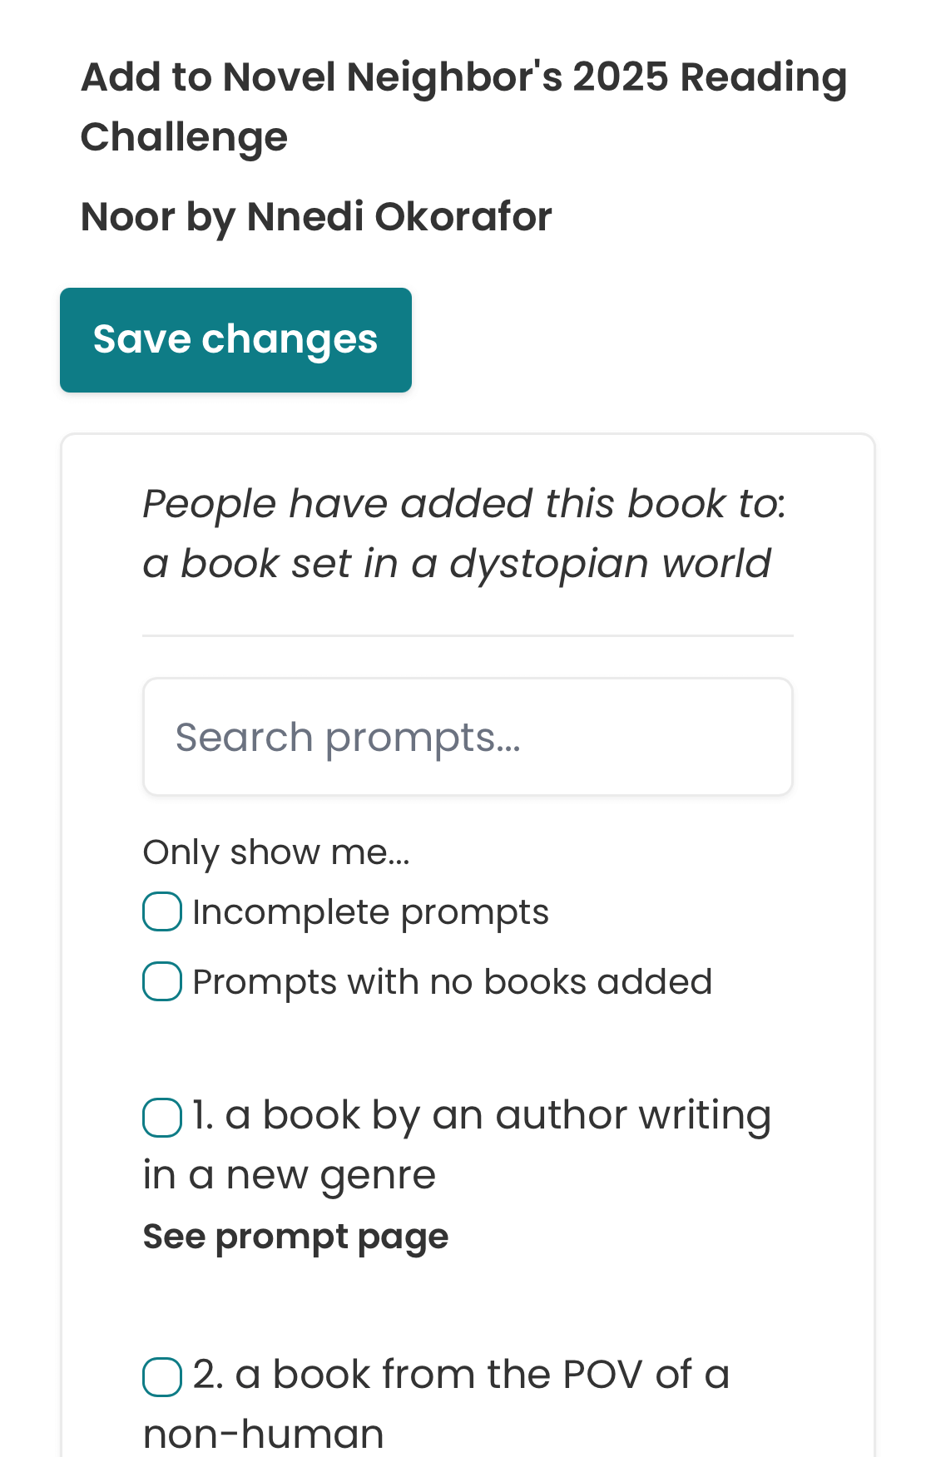The height and width of the screenshot is (1457, 936).
Task: Click the prompt 2 text label
Action: coord(460,1375)
